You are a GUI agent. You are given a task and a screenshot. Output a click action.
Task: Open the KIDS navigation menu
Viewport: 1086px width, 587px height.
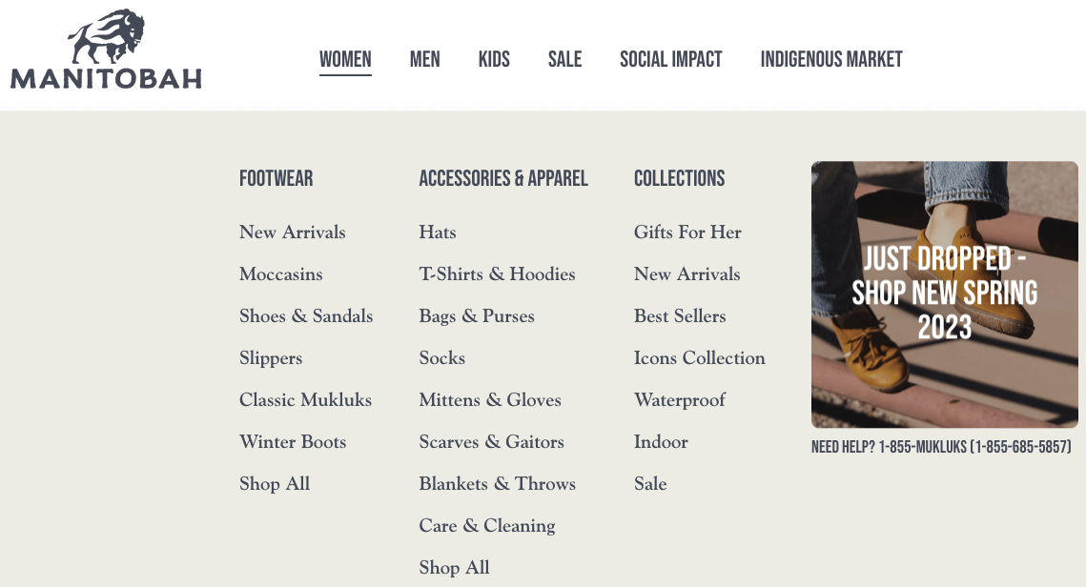[494, 59]
